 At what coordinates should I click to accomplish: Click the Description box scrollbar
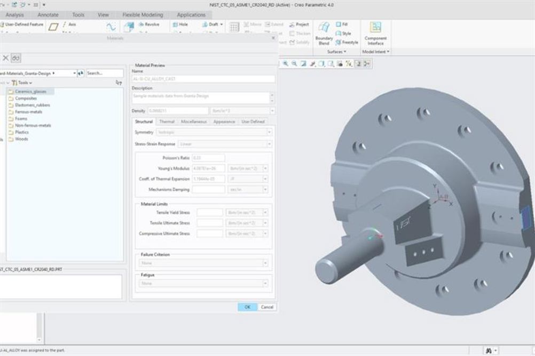click(272, 98)
